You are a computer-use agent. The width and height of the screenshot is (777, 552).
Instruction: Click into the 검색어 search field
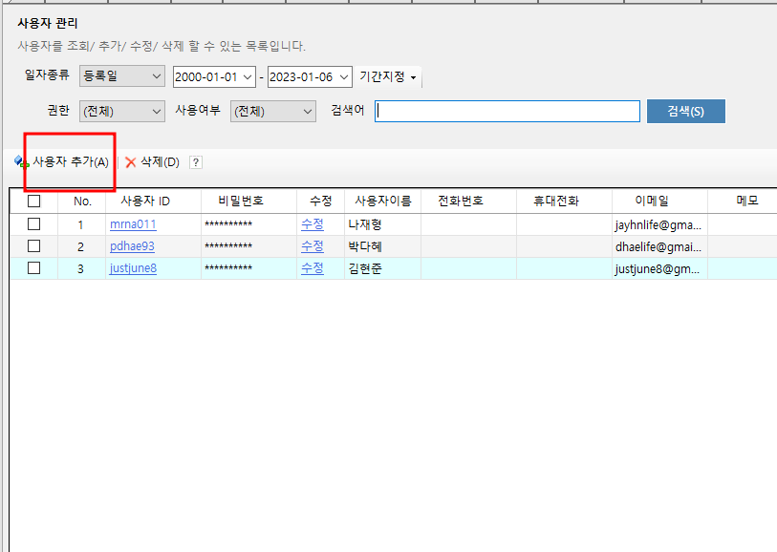click(x=507, y=112)
